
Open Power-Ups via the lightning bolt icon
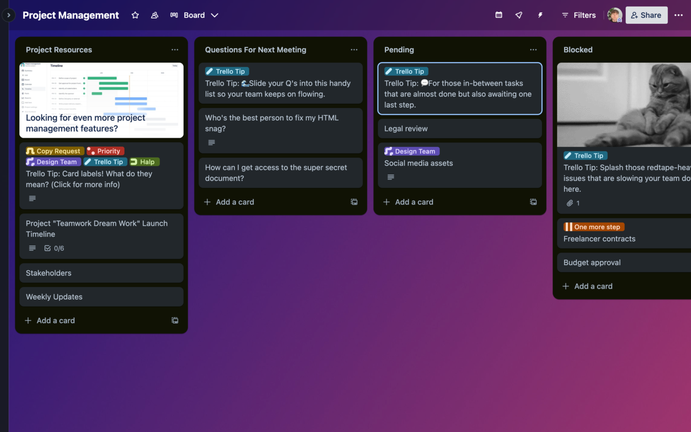(540, 15)
